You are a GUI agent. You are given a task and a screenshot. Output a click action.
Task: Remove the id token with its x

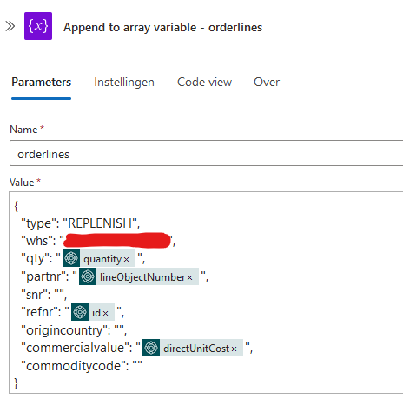click(x=106, y=314)
